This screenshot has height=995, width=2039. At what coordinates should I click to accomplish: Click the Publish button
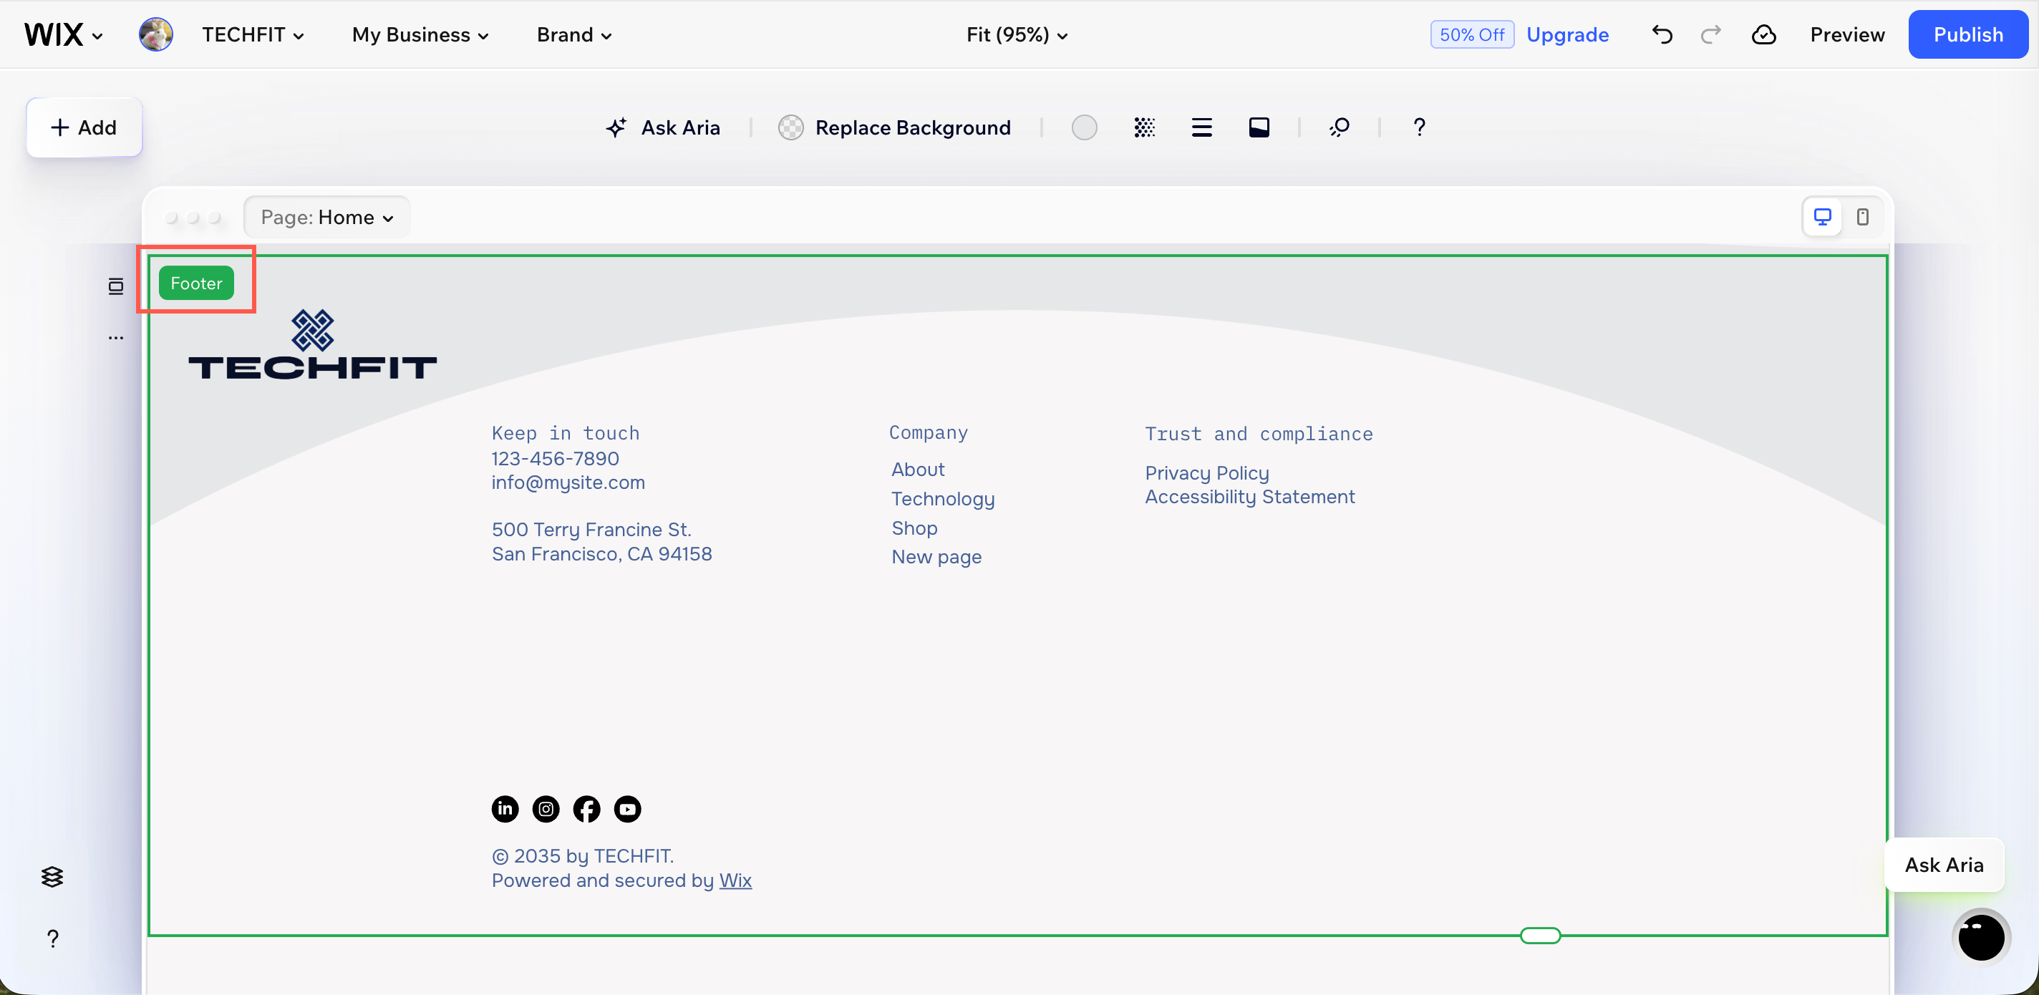tap(1969, 34)
